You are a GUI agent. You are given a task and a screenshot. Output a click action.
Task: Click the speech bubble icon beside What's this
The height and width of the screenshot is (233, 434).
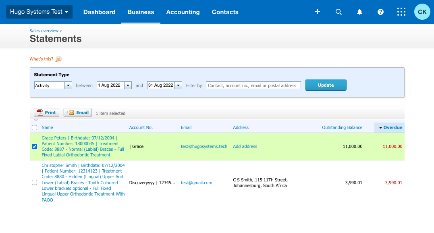pyautogui.click(x=58, y=59)
